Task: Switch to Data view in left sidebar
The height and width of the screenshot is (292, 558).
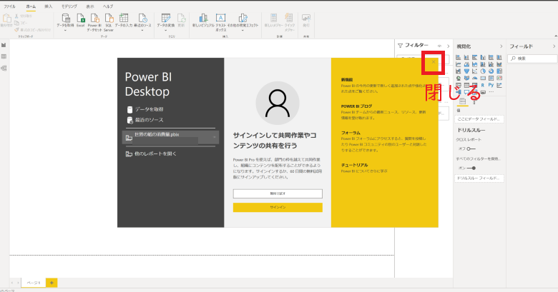Action: click(4, 56)
